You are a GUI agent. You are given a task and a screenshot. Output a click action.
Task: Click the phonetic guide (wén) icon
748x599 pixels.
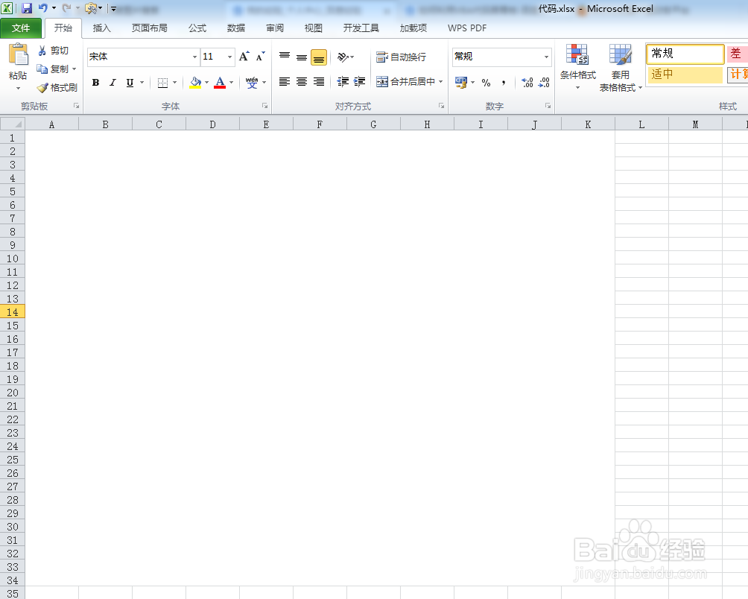(252, 83)
